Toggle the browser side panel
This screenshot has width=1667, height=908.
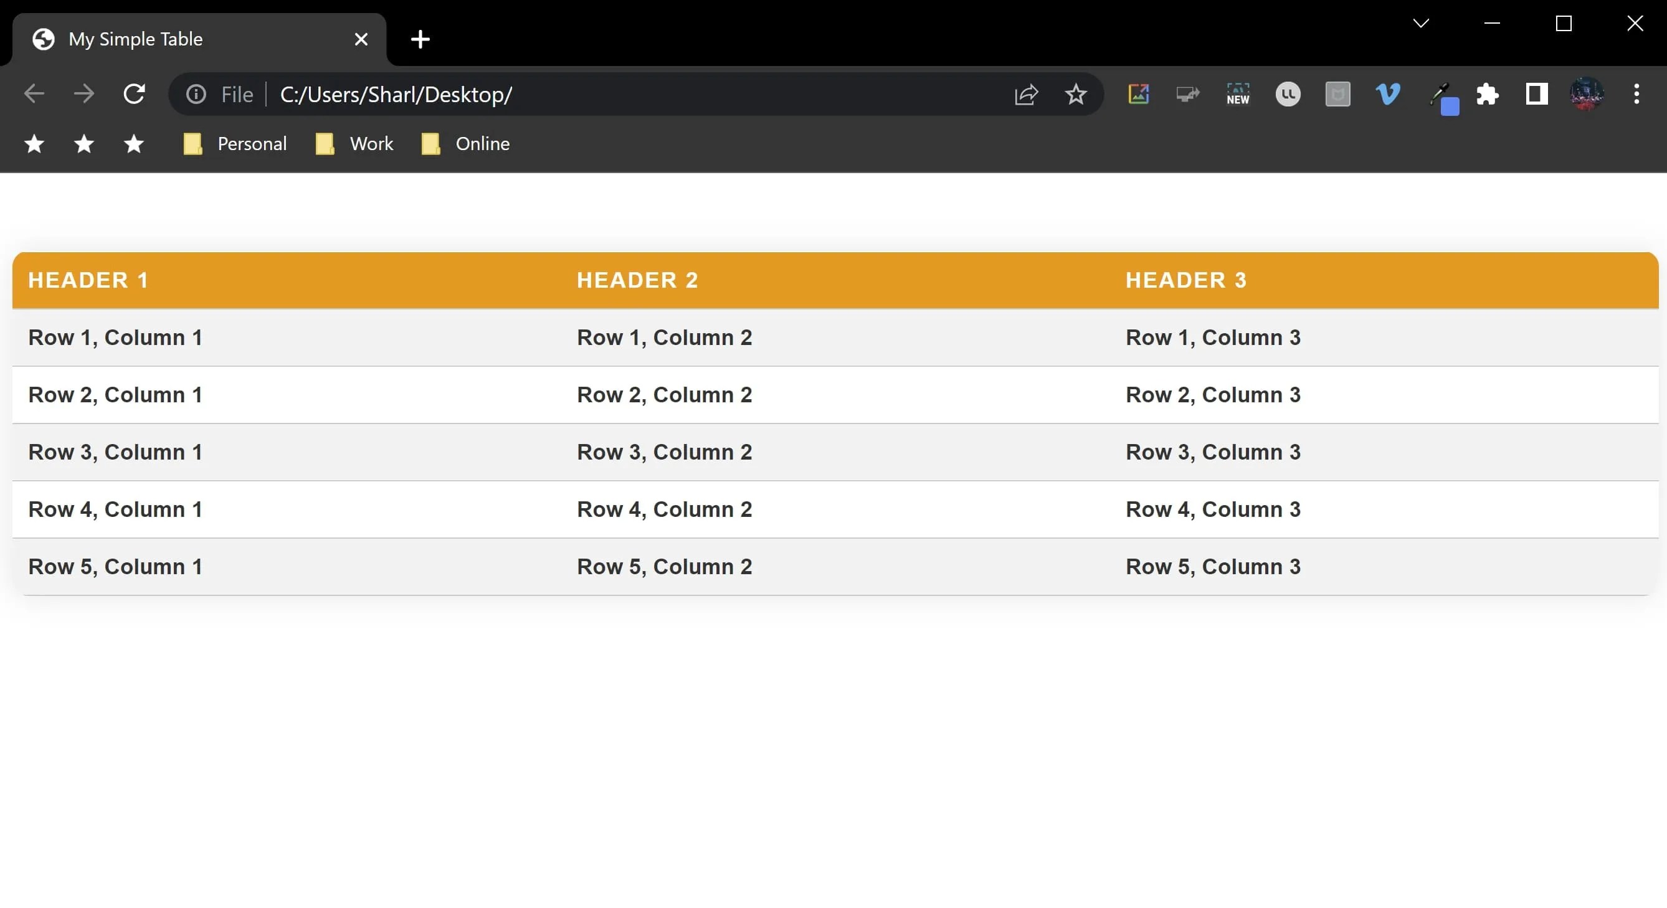tap(1537, 95)
